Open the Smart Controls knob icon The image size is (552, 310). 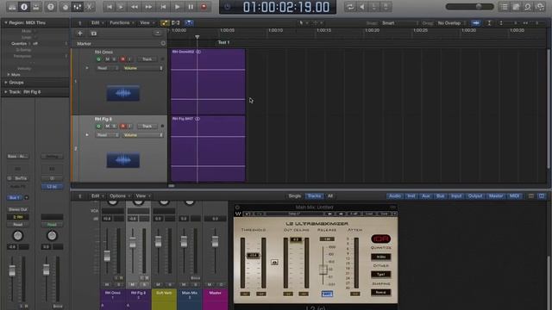(66, 7)
